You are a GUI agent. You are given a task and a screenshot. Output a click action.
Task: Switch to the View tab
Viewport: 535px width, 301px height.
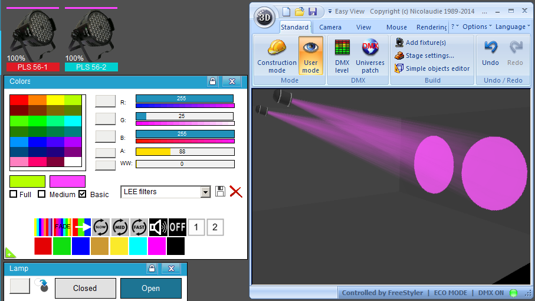tap(363, 27)
